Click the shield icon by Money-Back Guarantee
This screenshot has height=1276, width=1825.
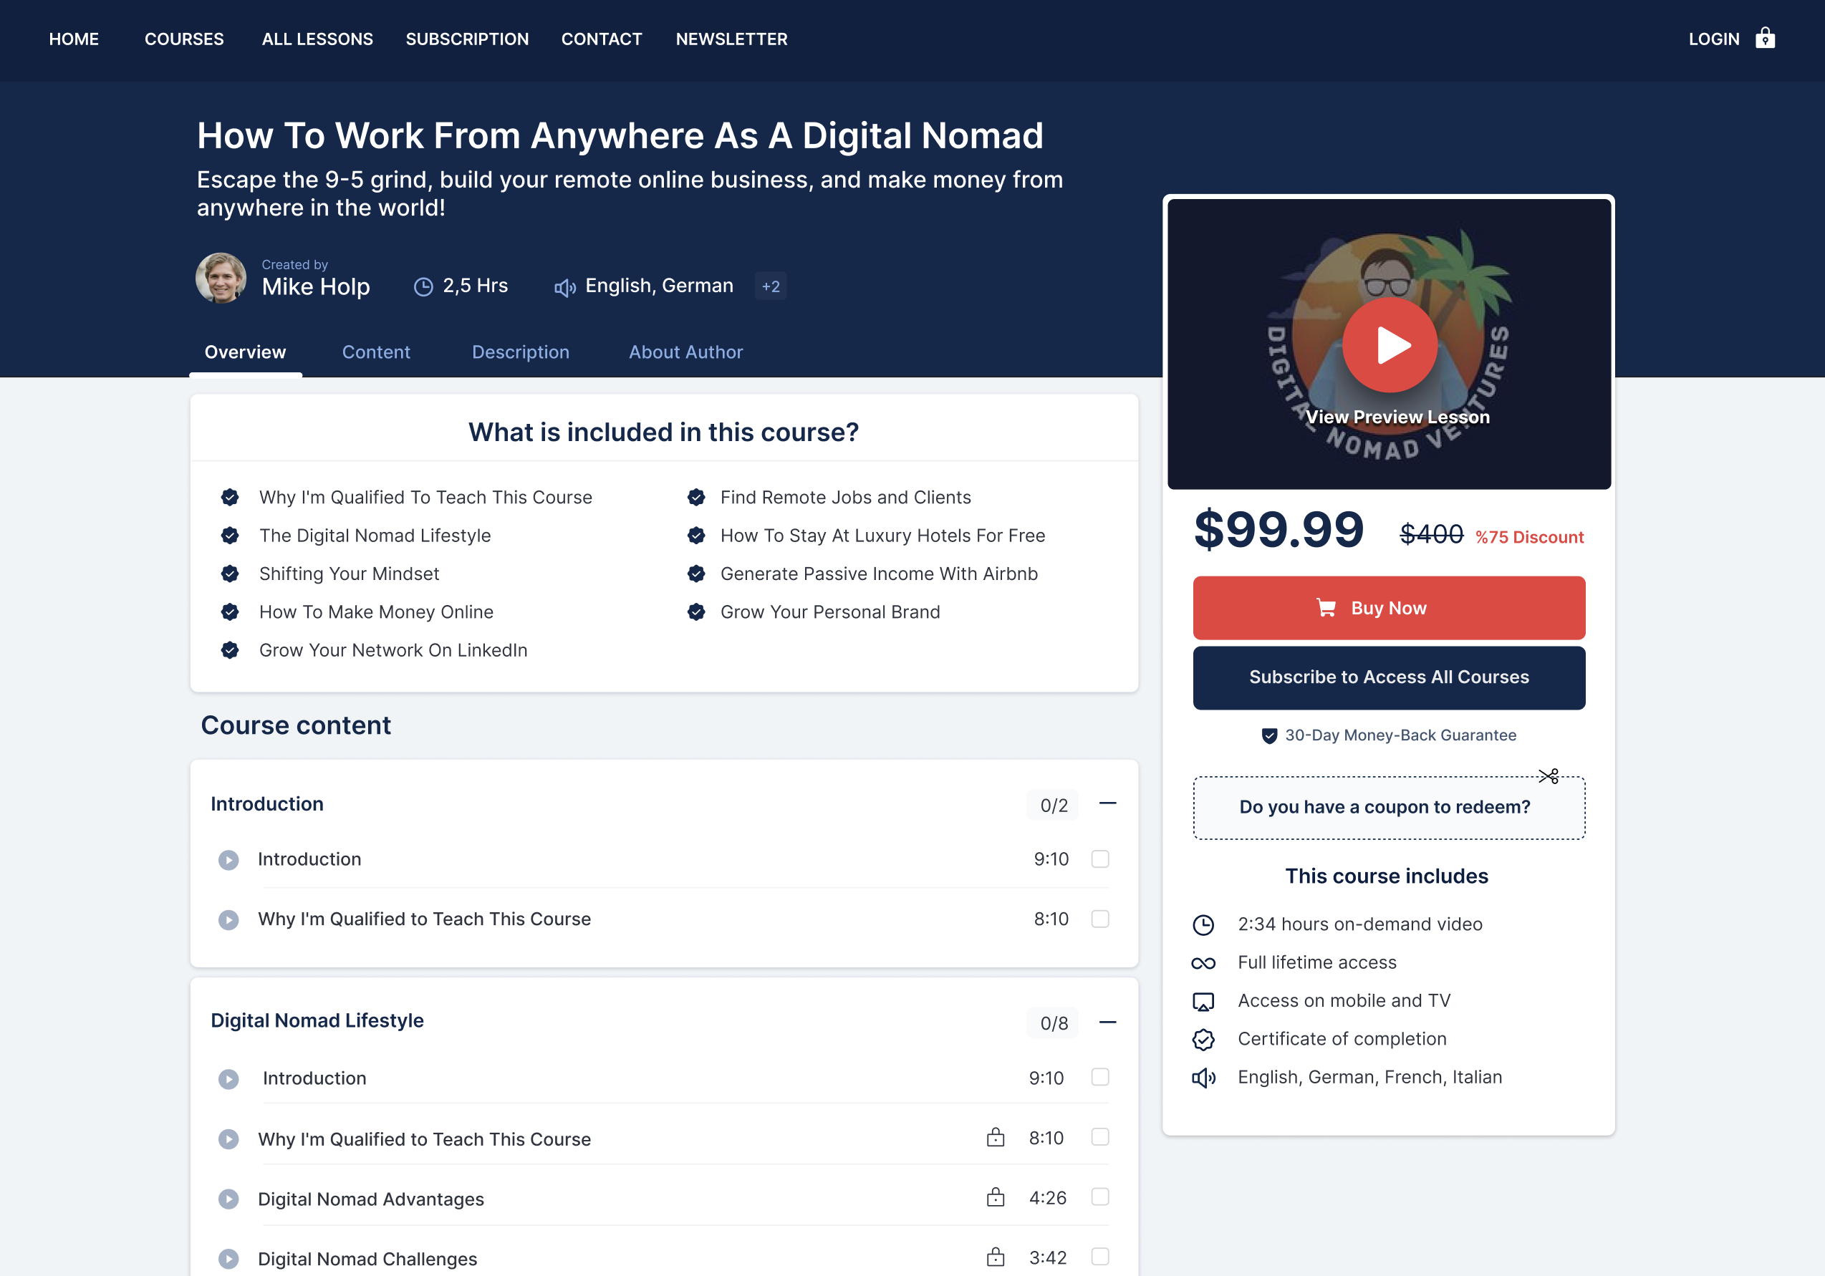[1269, 735]
